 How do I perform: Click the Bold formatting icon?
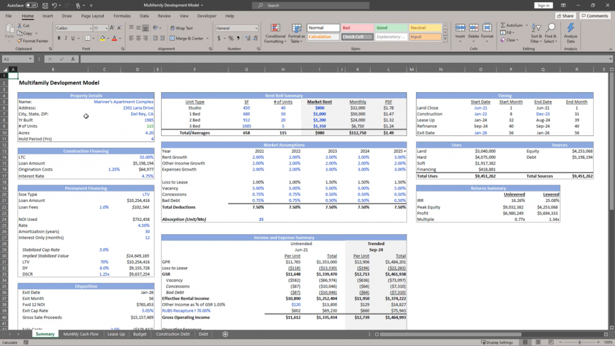(58, 38)
